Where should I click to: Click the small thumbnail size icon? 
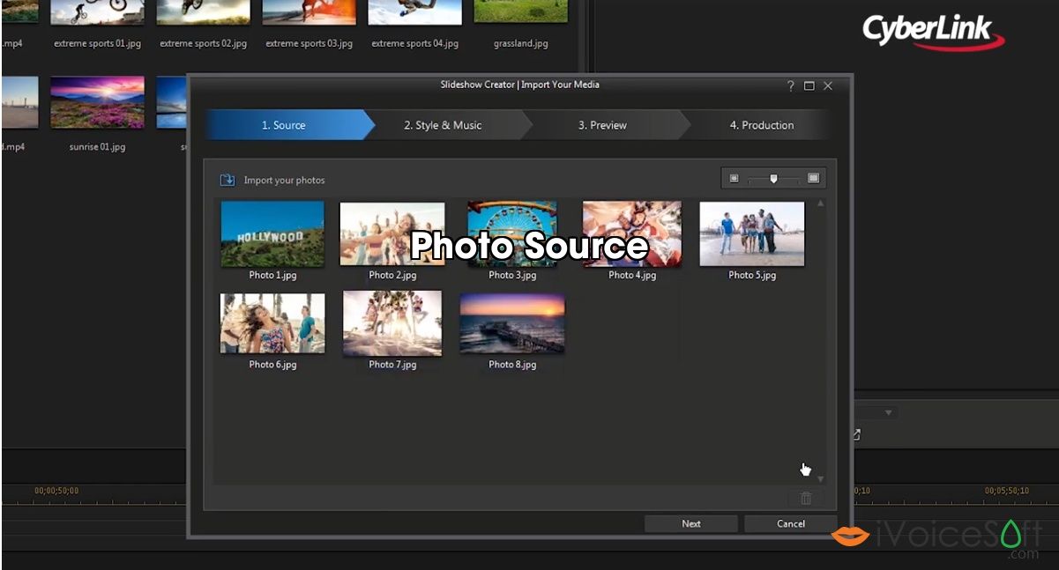click(x=734, y=179)
